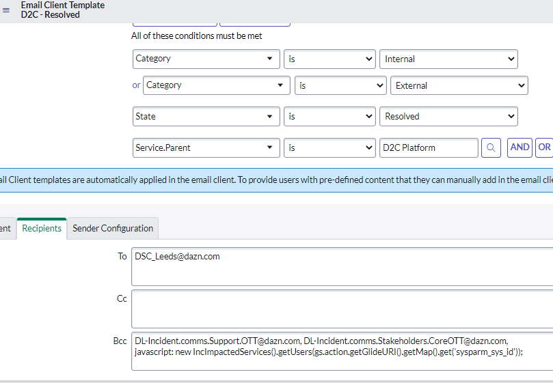Open the operator dropdown in the State row

coord(329,116)
